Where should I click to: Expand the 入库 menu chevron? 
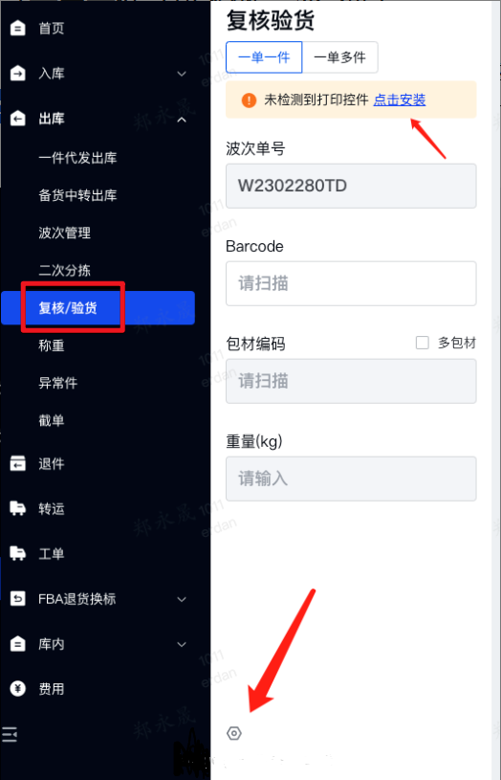click(182, 74)
